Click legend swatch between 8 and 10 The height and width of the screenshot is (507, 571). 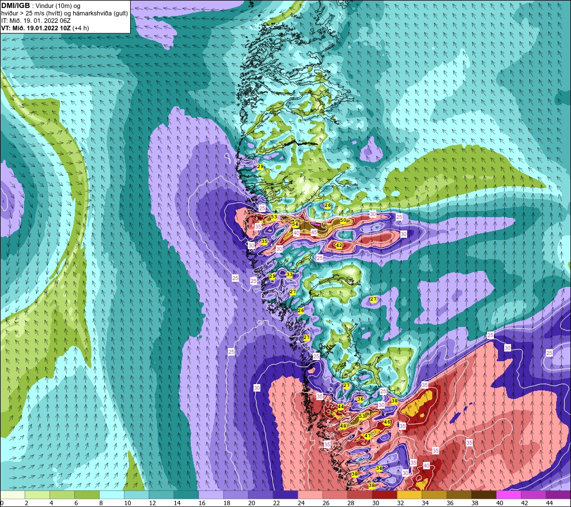(x=111, y=494)
